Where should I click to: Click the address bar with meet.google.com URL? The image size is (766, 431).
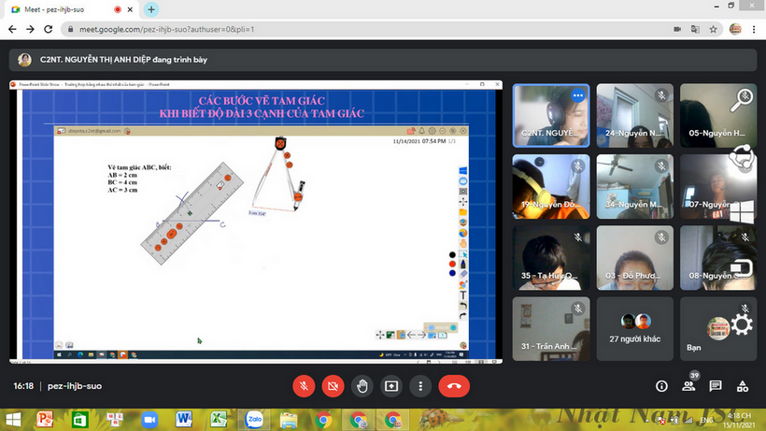click(374, 29)
